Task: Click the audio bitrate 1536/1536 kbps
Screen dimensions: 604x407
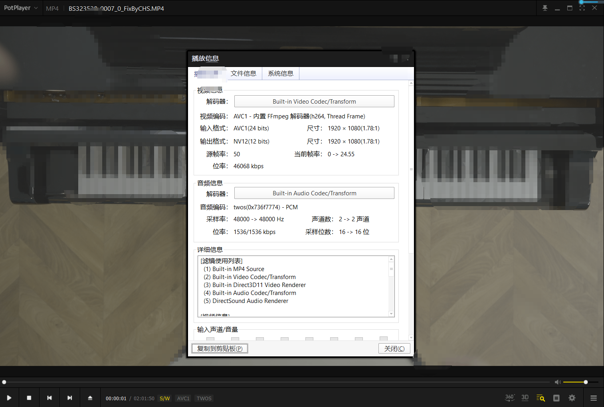Action: pyautogui.click(x=255, y=232)
